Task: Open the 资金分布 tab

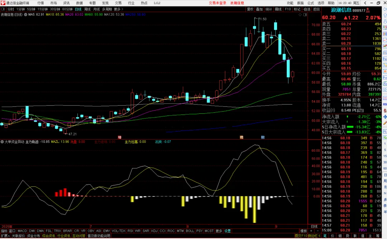Action: (33, 236)
